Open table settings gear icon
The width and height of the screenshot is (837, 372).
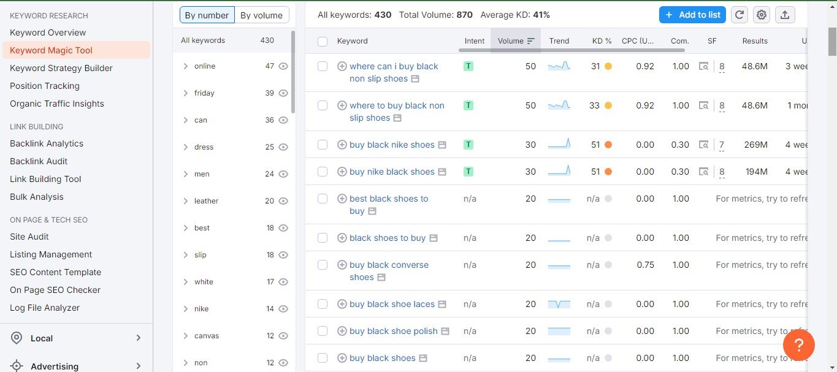pyautogui.click(x=762, y=15)
